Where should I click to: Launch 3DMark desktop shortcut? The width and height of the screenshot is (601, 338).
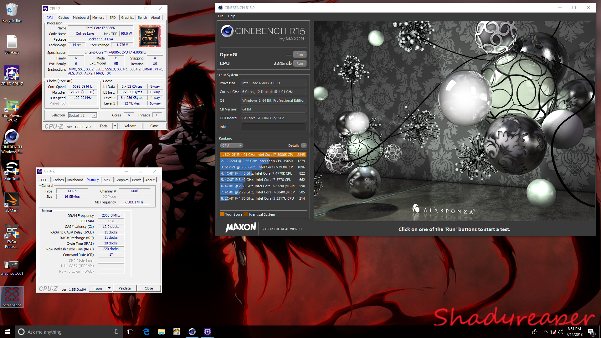point(12,202)
